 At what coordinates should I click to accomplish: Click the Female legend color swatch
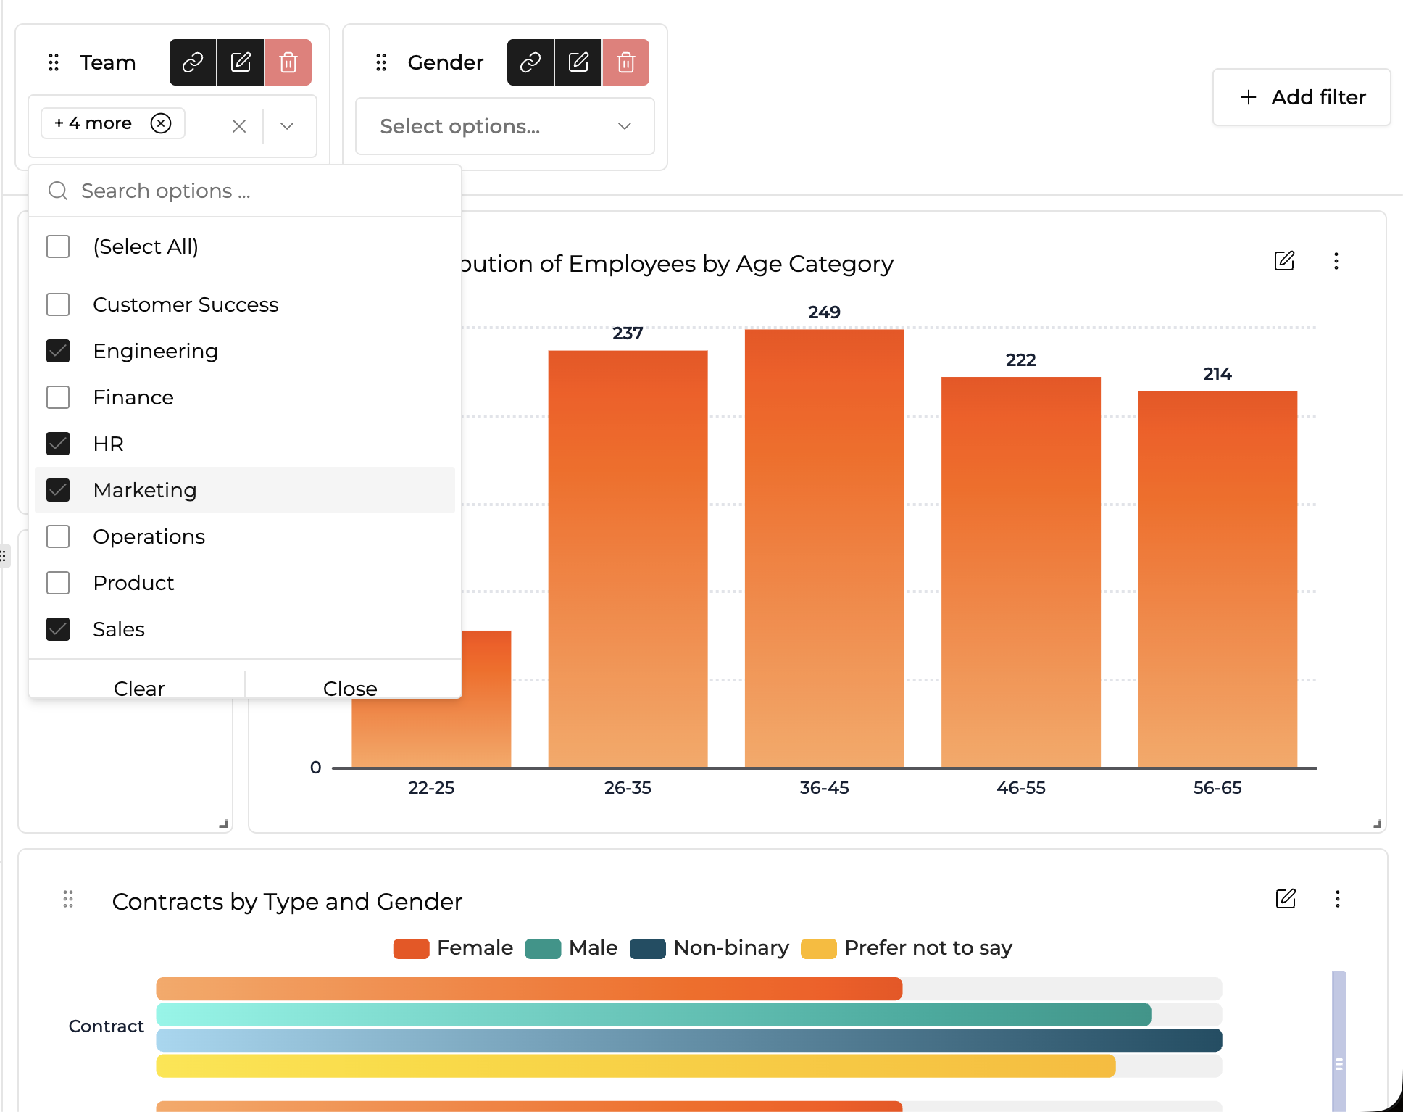click(411, 948)
